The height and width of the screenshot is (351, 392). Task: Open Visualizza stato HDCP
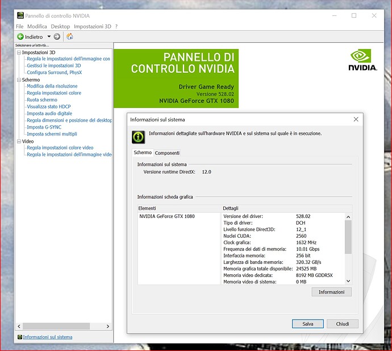(x=49, y=106)
